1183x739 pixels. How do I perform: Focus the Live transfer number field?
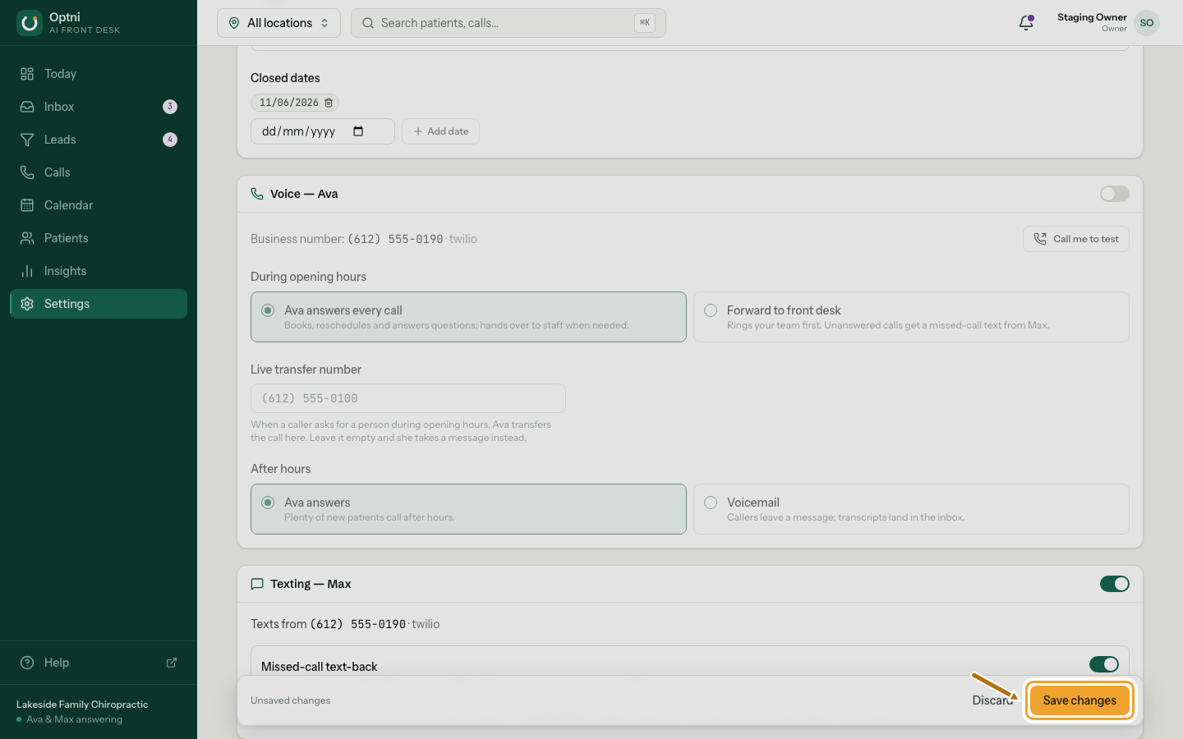click(408, 398)
